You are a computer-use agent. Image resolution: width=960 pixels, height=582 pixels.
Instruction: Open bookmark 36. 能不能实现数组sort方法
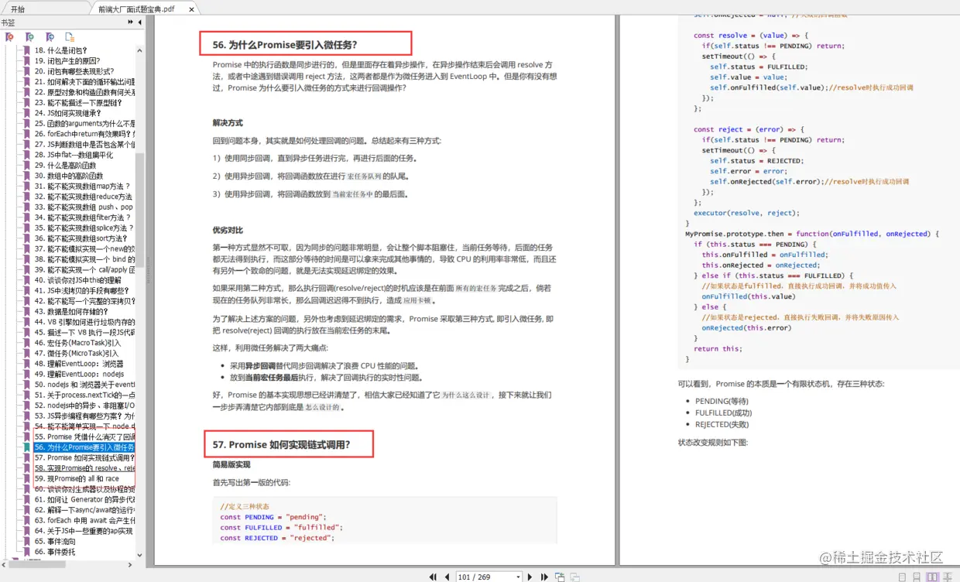pyautogui.click(x=81, y=238)
